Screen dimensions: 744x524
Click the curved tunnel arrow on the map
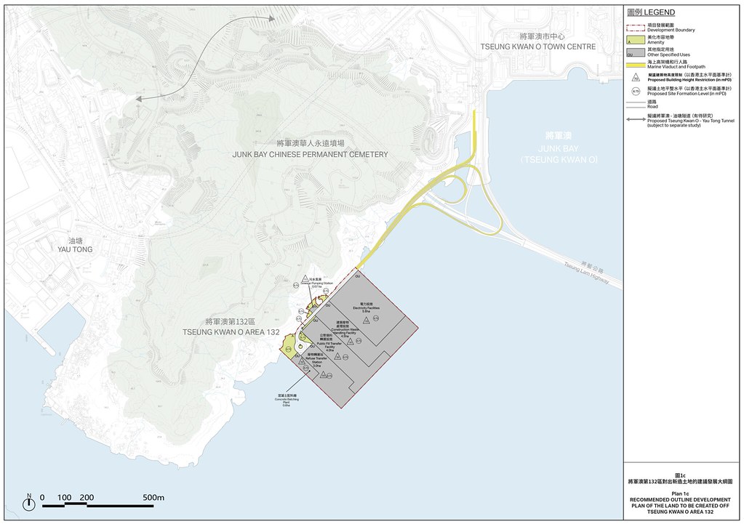pos(205,59)
